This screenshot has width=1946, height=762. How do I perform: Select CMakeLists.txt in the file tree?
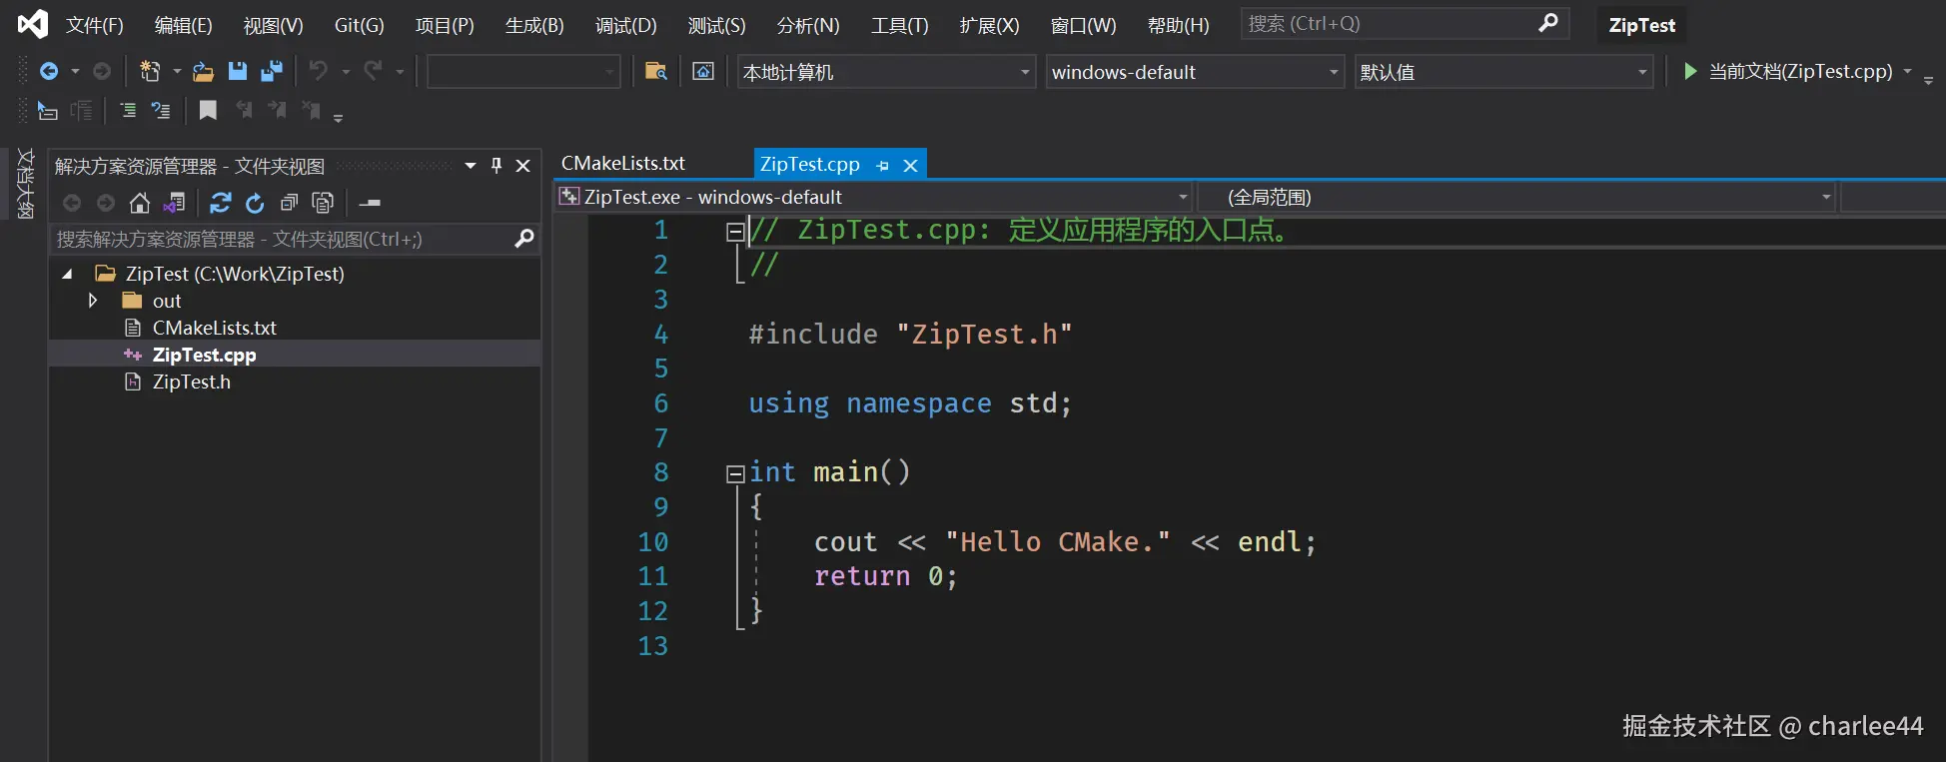coord(214,328)
